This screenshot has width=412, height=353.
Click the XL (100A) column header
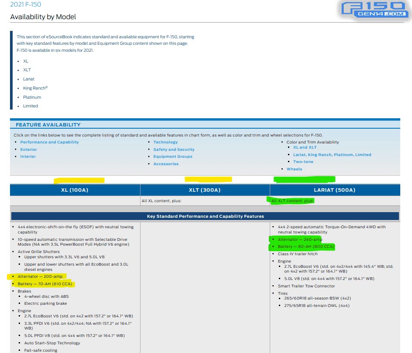coord(75,190)
